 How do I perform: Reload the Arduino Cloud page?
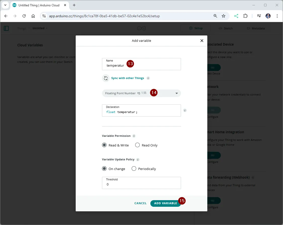pyautogui.click(x=24, y=16)
